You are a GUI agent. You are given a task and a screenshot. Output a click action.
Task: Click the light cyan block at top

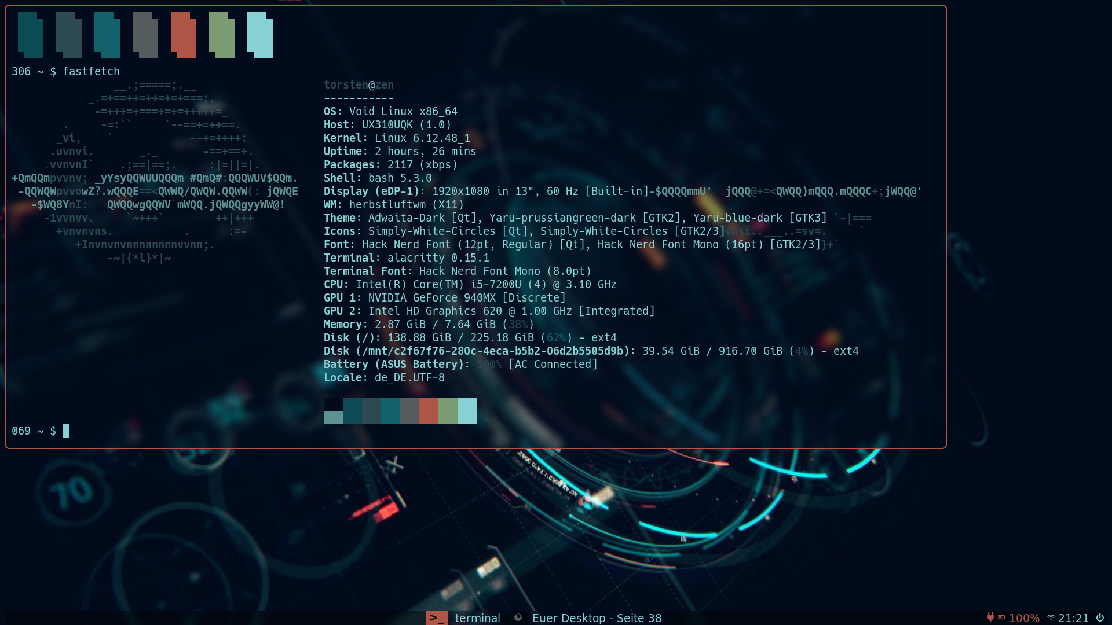pos(260,35)
